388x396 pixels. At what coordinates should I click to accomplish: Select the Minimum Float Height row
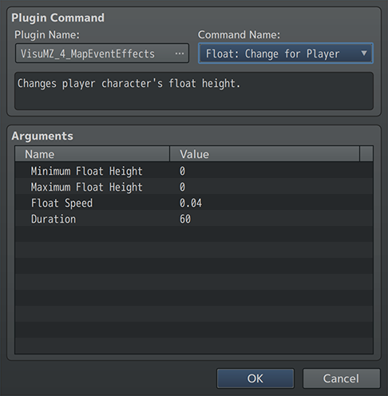(194, 170)
